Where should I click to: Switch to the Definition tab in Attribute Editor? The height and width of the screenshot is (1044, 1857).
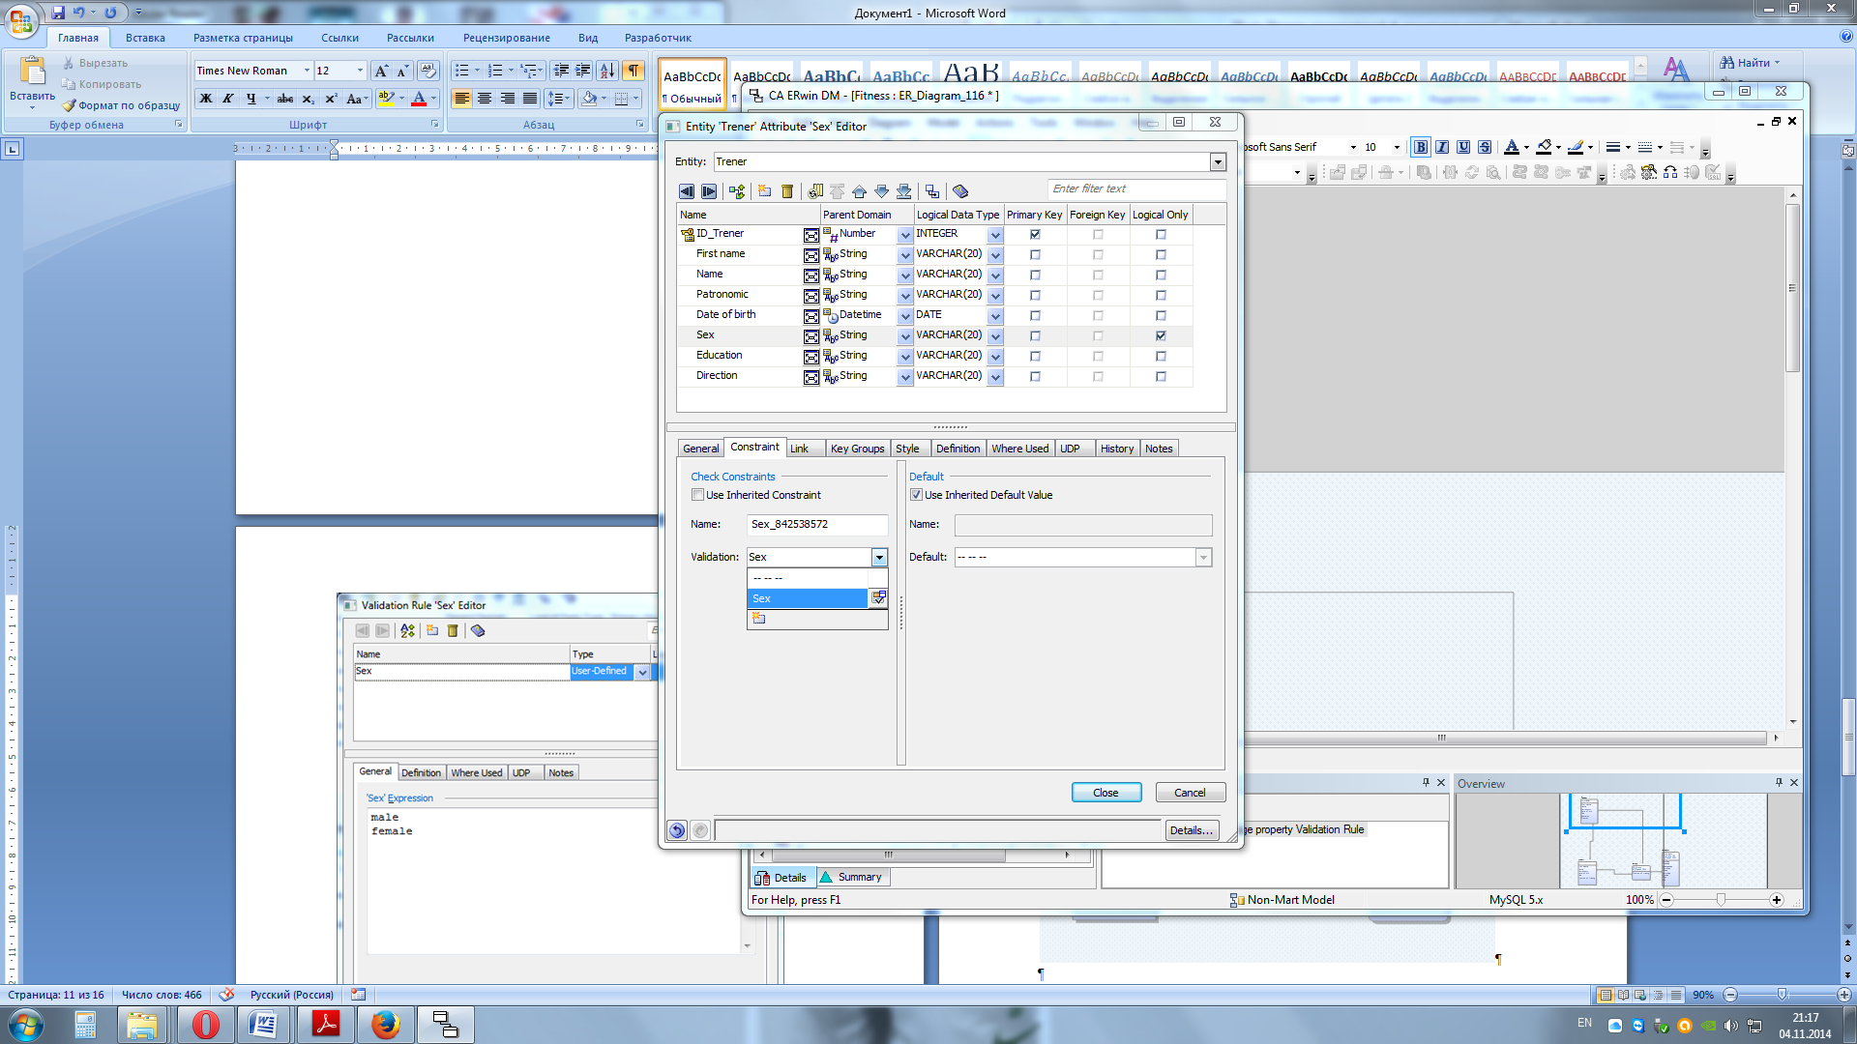click(x=958, y=449)
